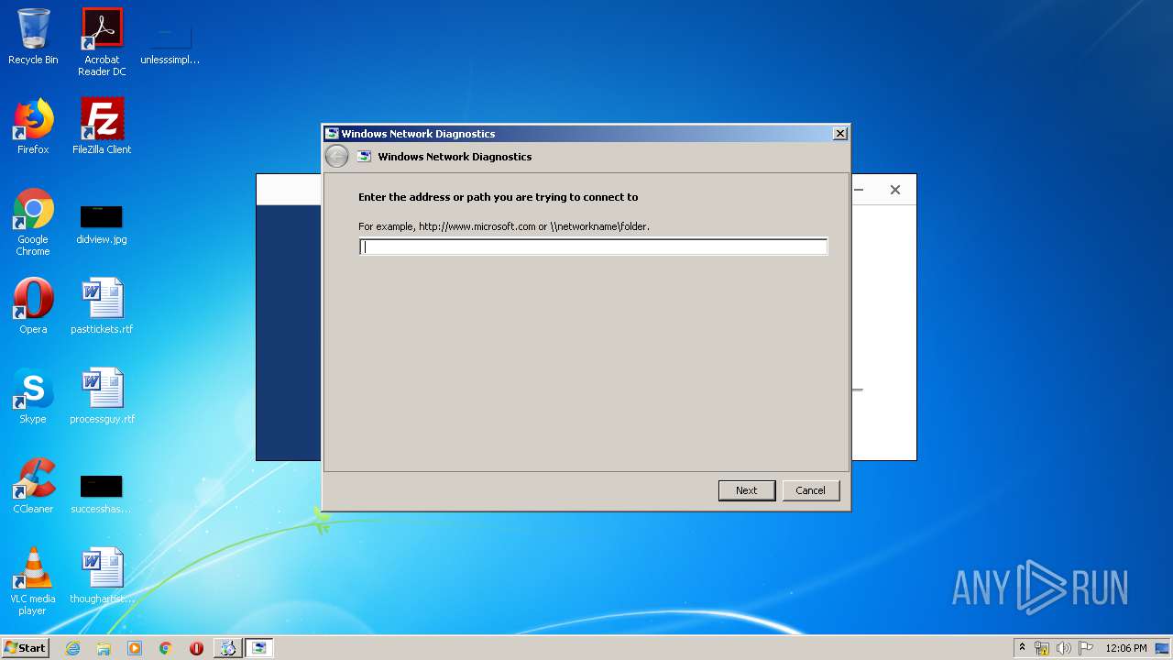Close the background window behind diagnostics
The image size is (1173, 660).
coord(895,190)
